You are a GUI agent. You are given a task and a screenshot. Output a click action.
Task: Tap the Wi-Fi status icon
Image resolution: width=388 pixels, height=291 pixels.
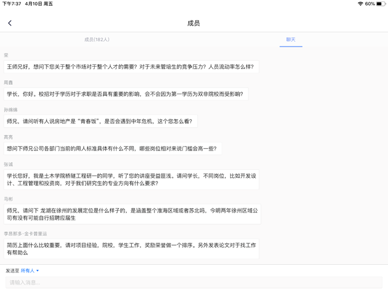coord(360,4)
